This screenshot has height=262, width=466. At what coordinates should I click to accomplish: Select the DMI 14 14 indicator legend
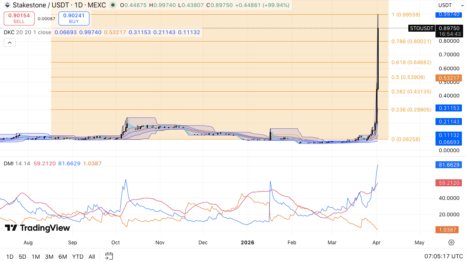pos(17,164)
